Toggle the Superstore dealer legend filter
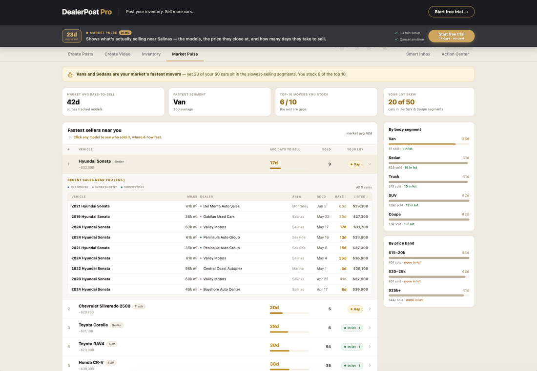This screenshot has width=537, height=371. (x=132, y=187)
